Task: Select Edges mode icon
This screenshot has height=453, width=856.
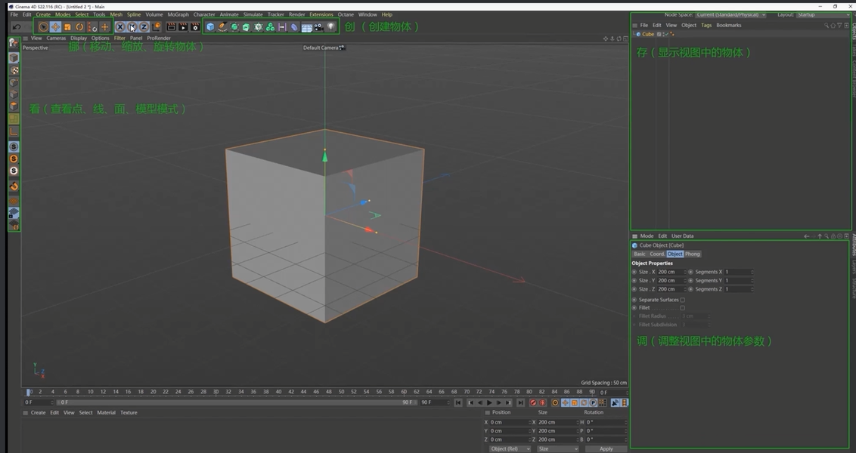Action: (x=14, y=94)
